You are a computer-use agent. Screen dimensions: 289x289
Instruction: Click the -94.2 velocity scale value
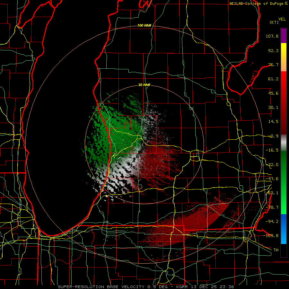coord(272,221)
